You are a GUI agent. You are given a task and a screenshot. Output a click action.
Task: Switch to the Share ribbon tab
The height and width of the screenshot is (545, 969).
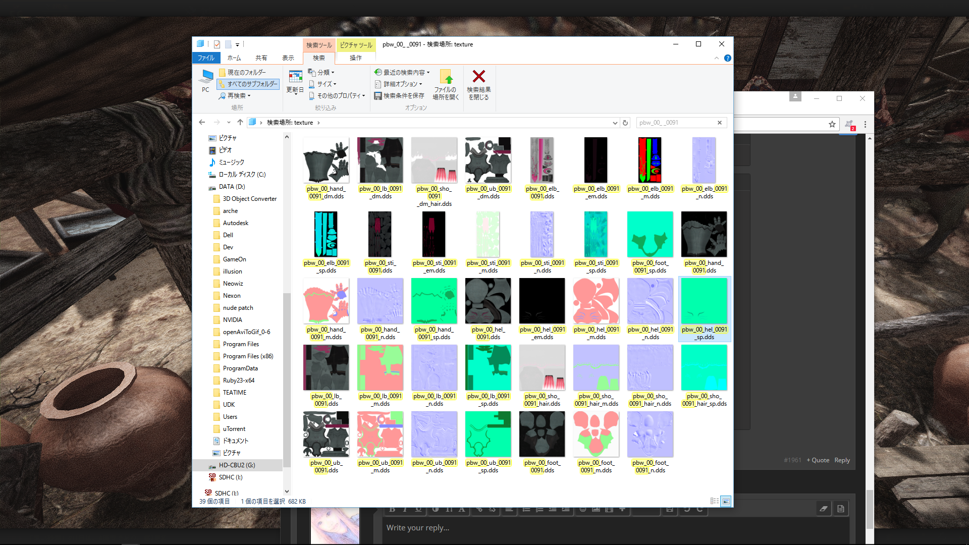point(261,58)
